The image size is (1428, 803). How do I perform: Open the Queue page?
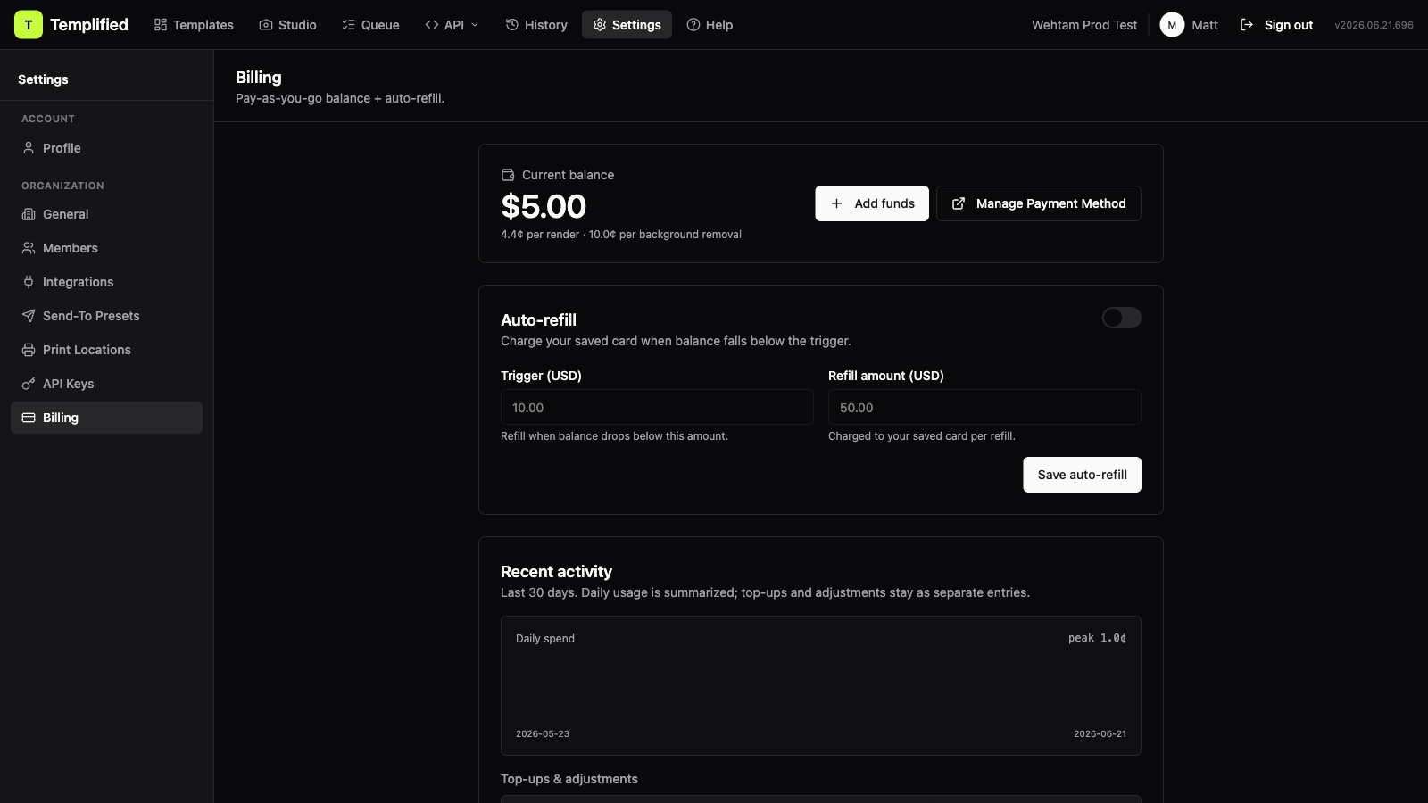370,25
